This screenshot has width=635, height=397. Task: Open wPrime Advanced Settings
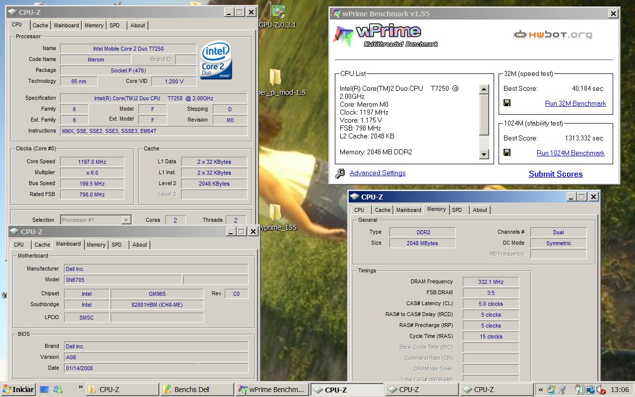coord(378,173)
